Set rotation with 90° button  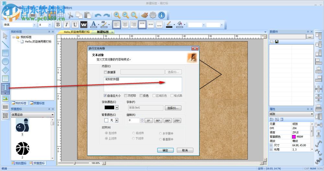point(158,120)
